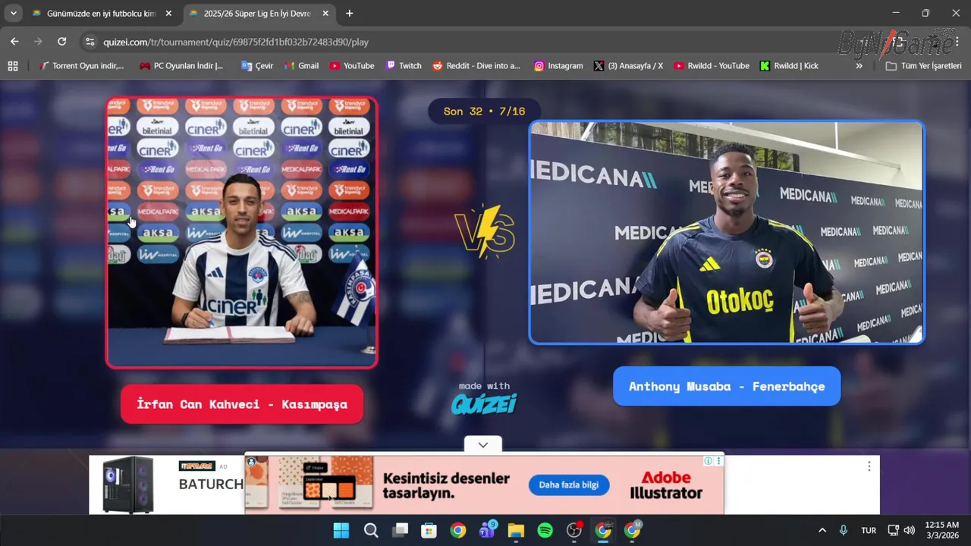Image resolution: width=971 pixels, height=546 pixels.
Task: Open the apps grid in bookmarks bar
Action: coord(13,66)
